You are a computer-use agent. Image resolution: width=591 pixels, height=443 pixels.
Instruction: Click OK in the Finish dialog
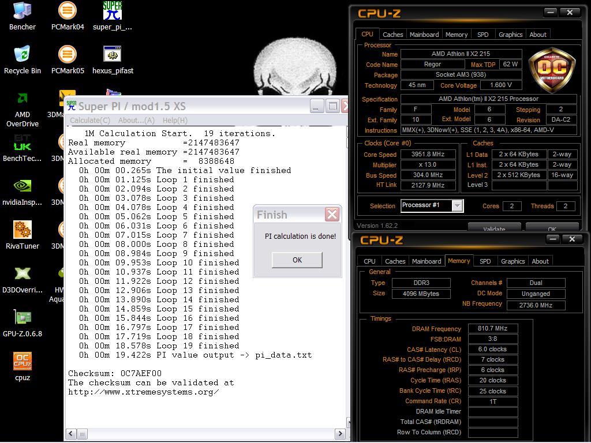[x=297, y=260]
